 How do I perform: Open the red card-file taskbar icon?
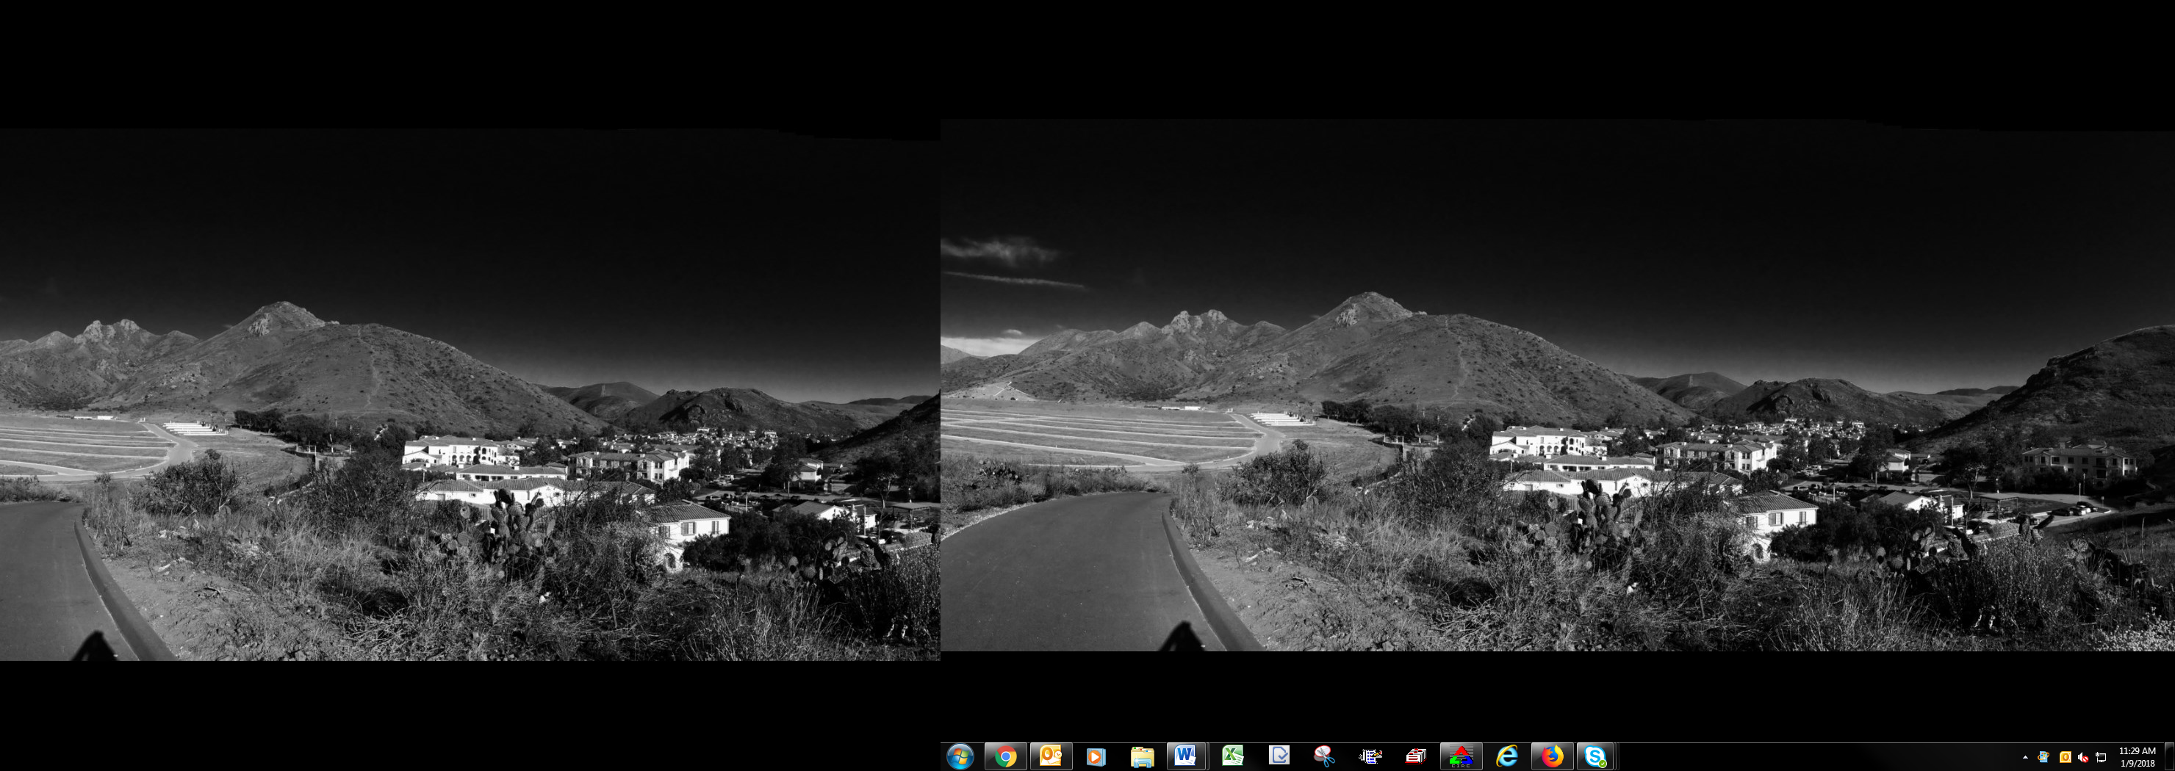point(1415,756)
